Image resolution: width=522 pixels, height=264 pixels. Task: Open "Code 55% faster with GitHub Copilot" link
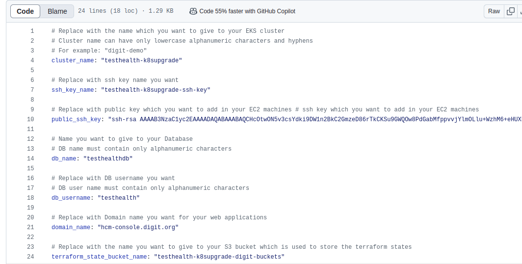tap(247, 11)
